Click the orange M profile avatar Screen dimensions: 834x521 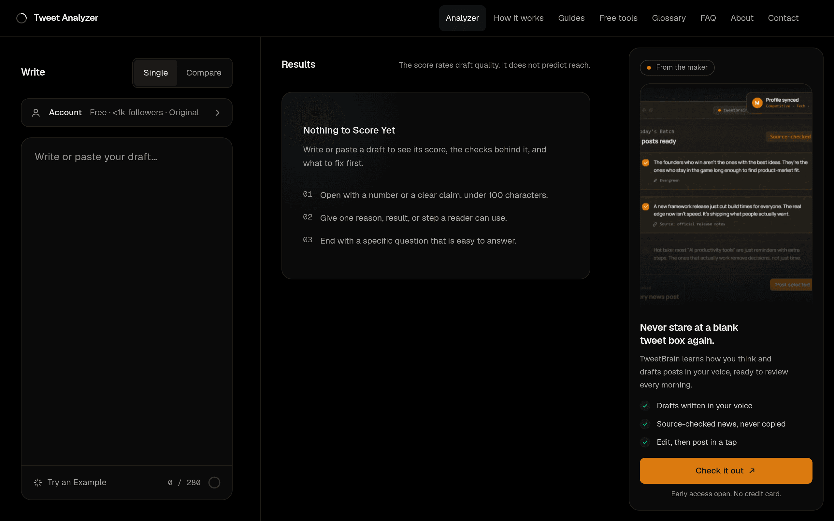pyautogui.click(x=757, y=103)
